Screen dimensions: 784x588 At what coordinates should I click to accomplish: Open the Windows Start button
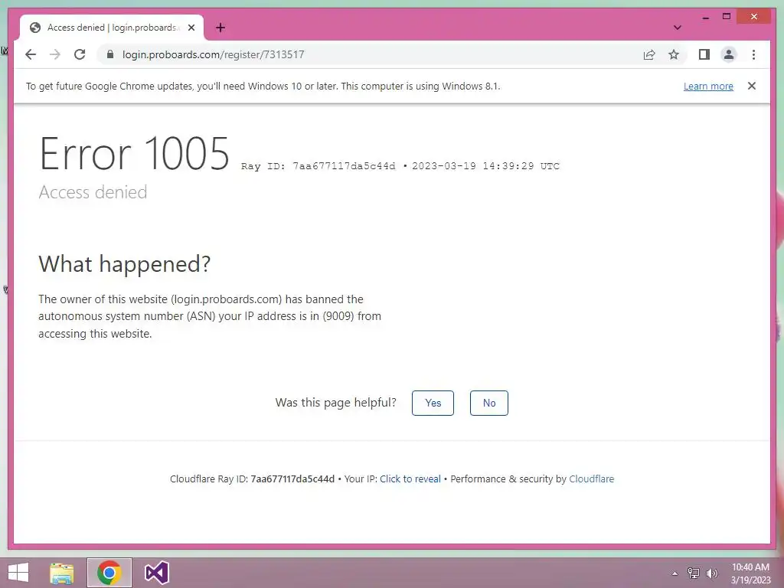click(x=18, y=573)
